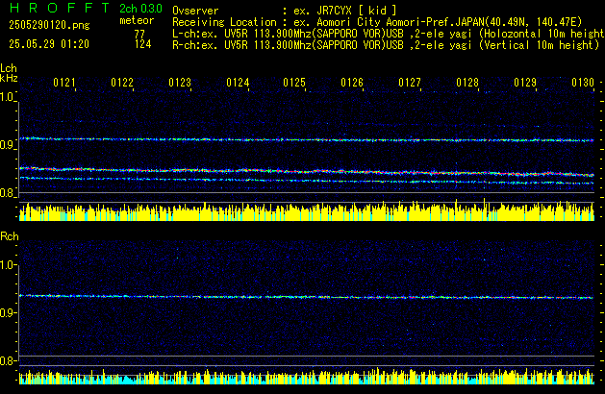Viewport: 605px width, 394px height.
Task: Click the 0122 time marker
Action: coord(122,83)
